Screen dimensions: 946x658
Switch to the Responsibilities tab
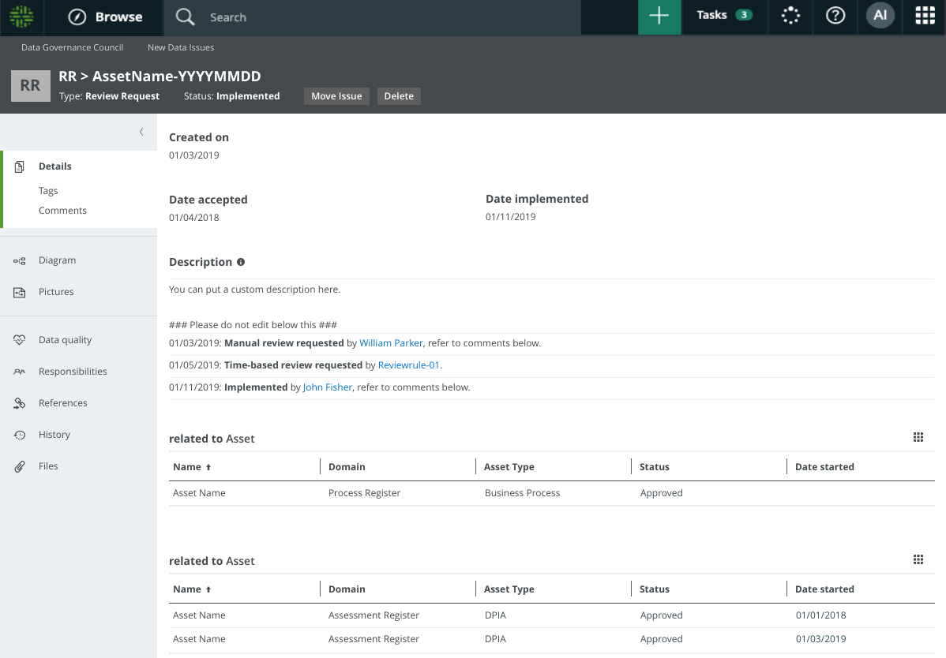pos(73,372)
